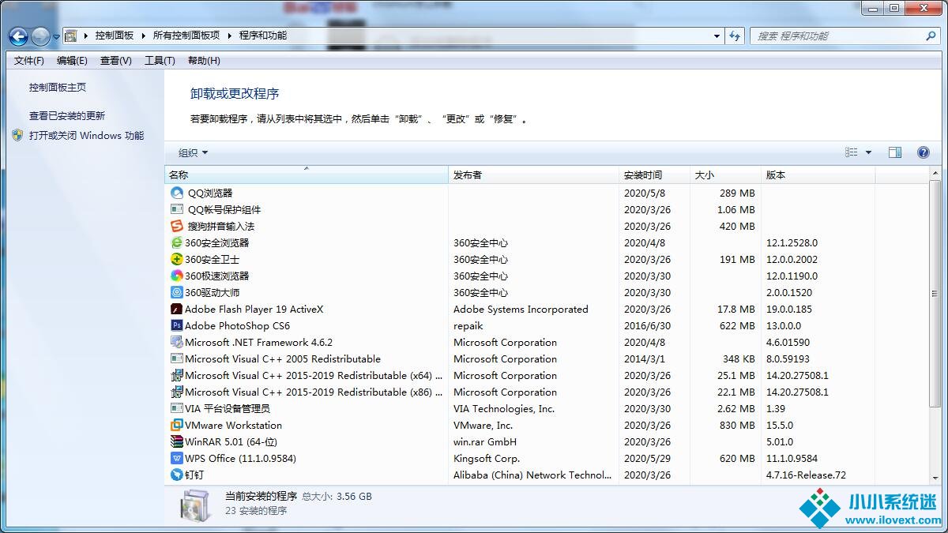Click the 19.0.0.185 version cell
This screenshot has width=948, height=533.
(789, 310)
